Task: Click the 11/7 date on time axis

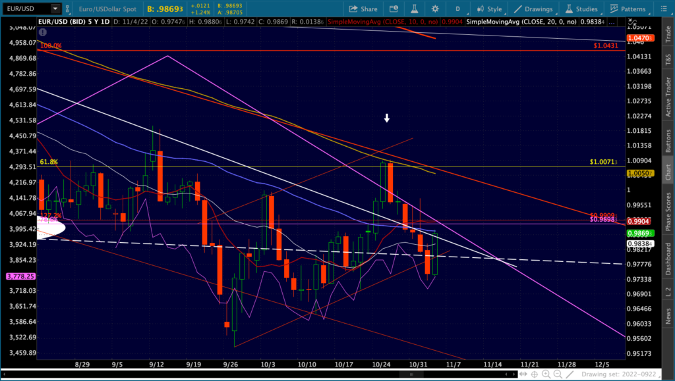Action: [x=454, y=365]
